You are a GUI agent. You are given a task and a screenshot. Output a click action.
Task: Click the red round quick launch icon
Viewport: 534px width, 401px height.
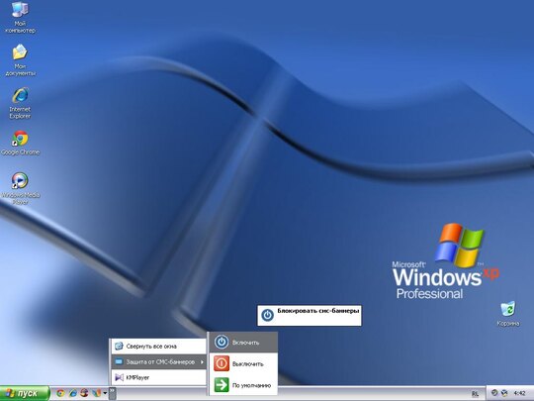coord(84,393)
